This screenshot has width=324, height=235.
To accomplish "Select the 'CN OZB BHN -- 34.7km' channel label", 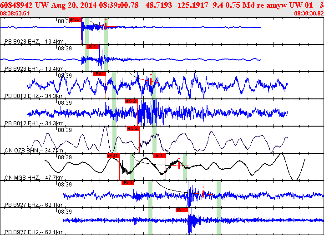I will pyautogui.click(x=34, y=150).
